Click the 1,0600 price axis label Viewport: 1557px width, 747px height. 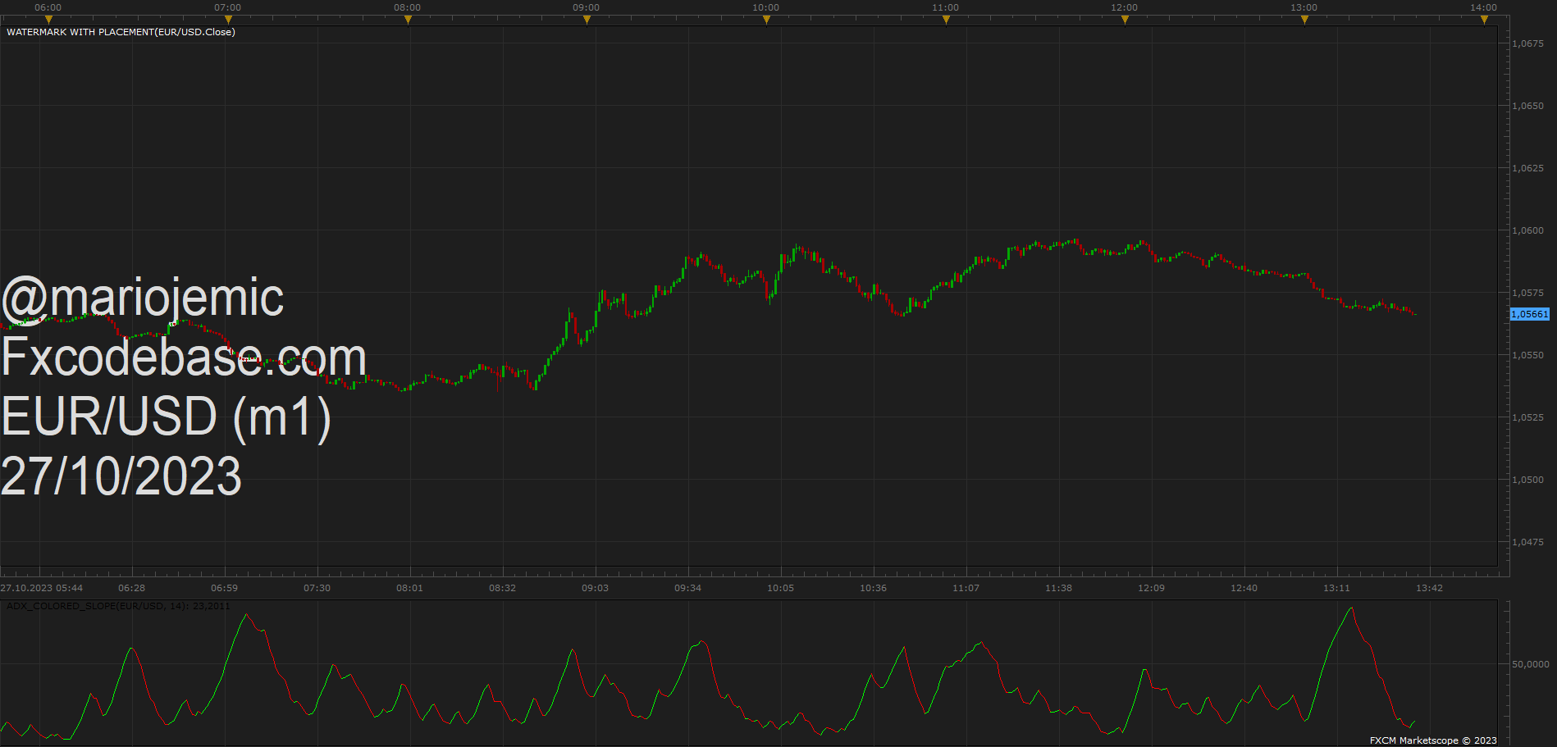pyautogui.click(x=1527, y=230)
